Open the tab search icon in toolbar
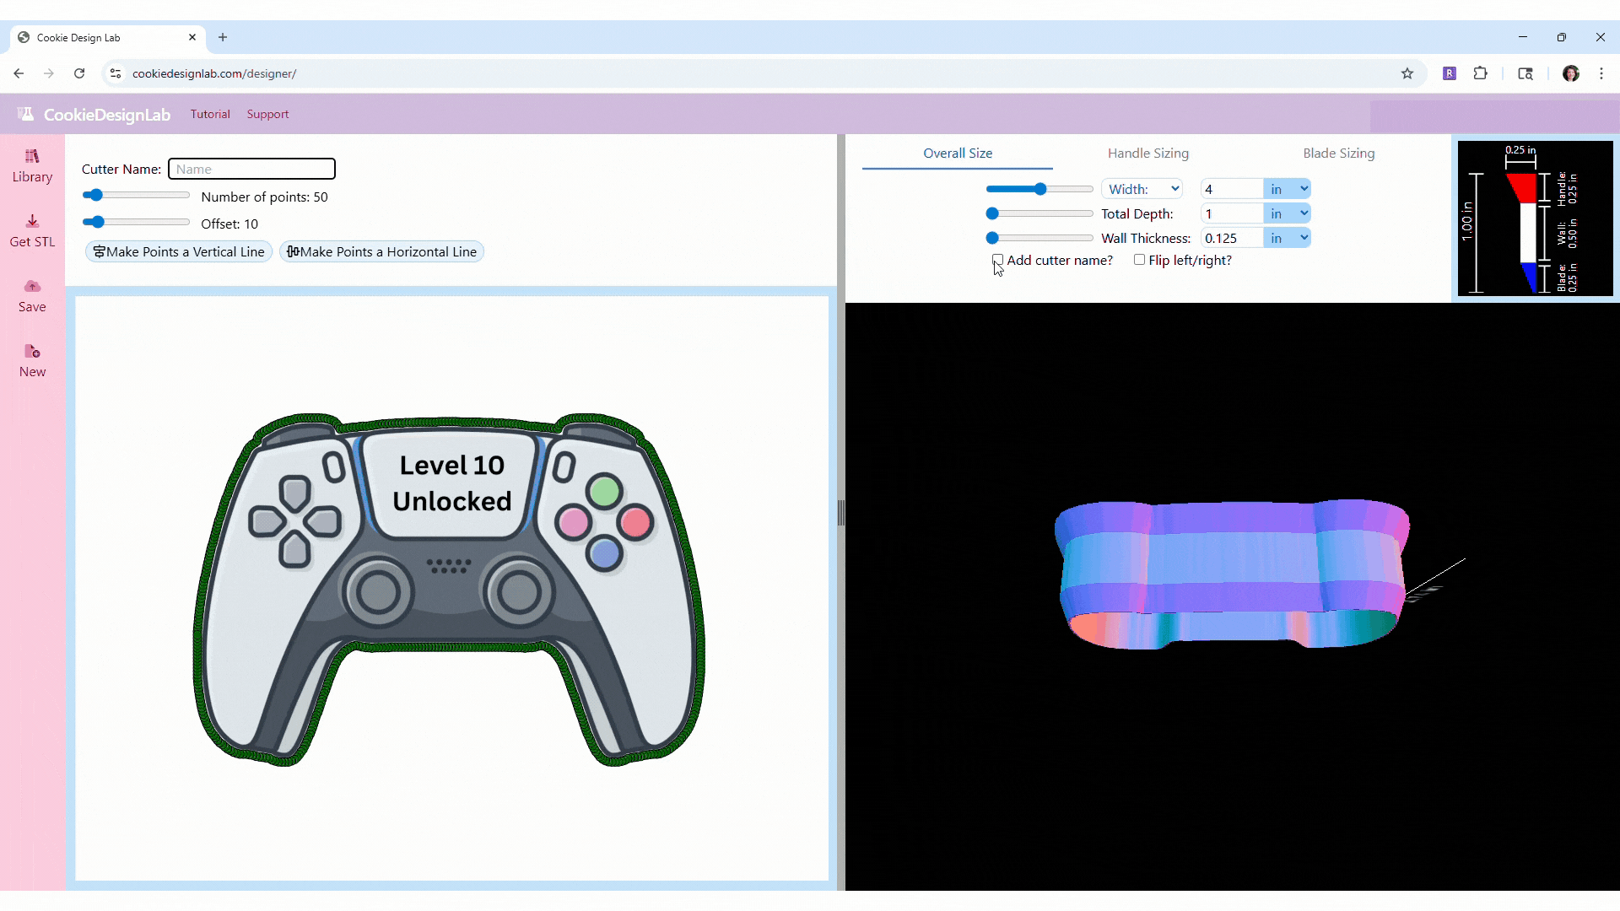This screenshot has height=911, width=1620. tap(1525, 73)
